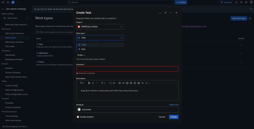Open the Project dropdown DRfRPGsv2 (KAN)
254x129 pixels.
tap(100, 27)
